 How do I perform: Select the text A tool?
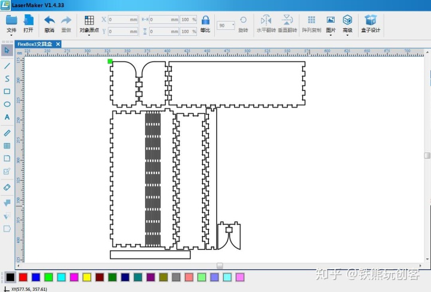(x=7, y=117)
